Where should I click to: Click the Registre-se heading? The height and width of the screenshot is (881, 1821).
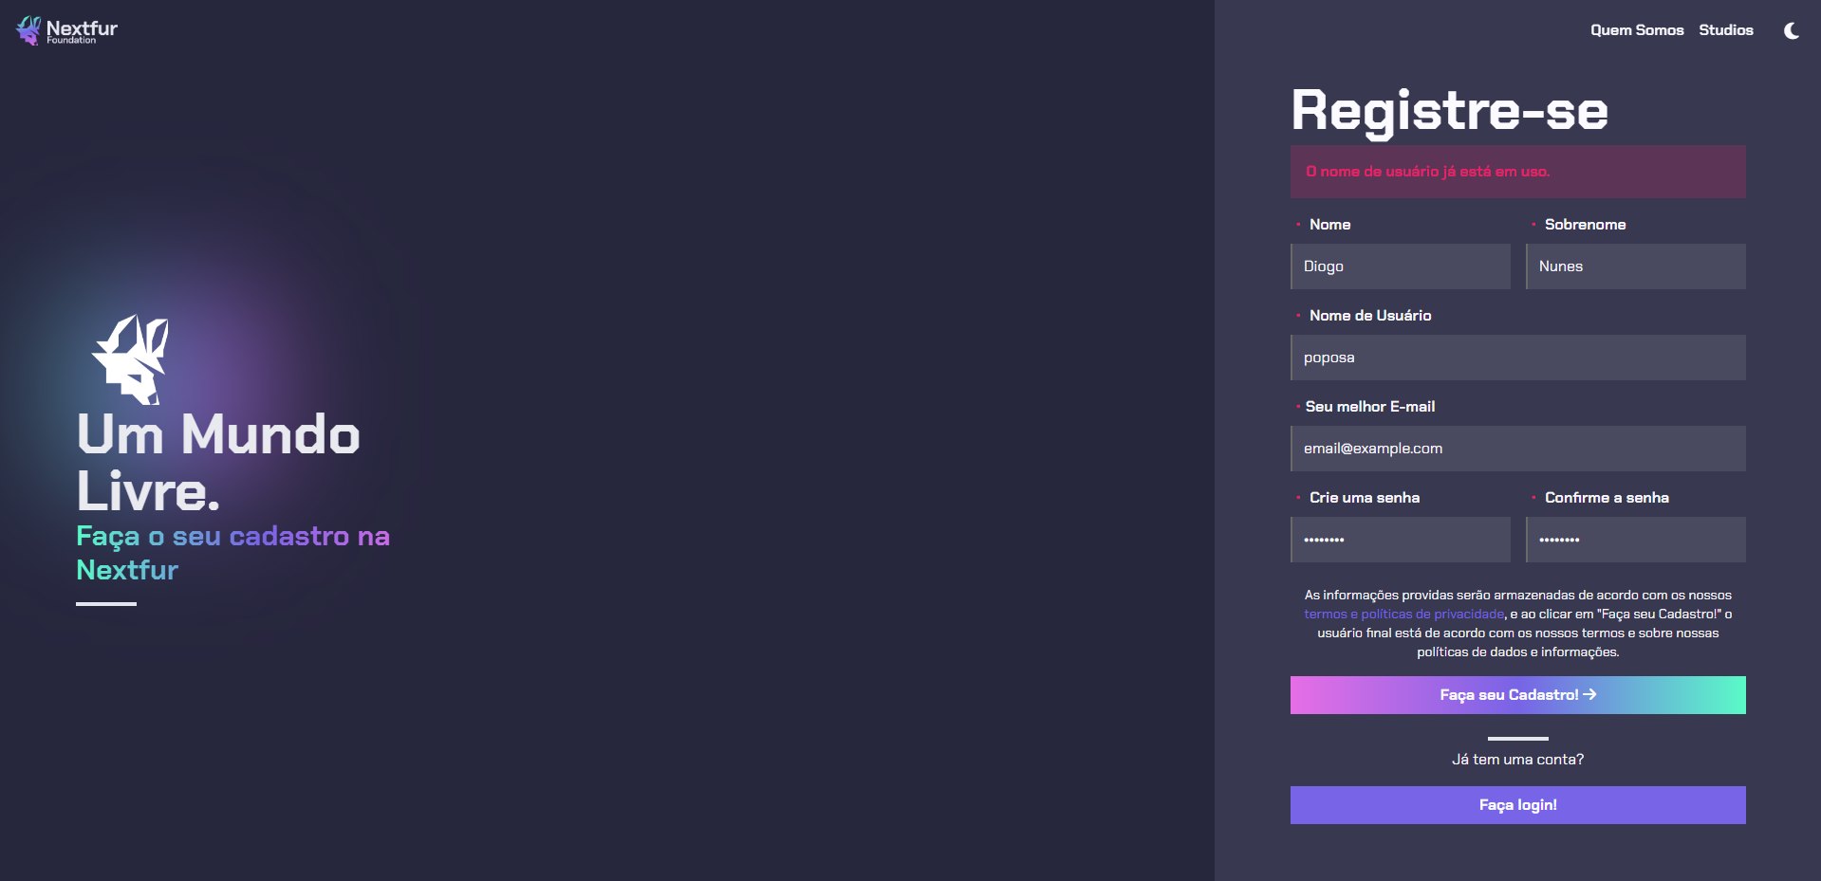click(x=1449, y=110)
